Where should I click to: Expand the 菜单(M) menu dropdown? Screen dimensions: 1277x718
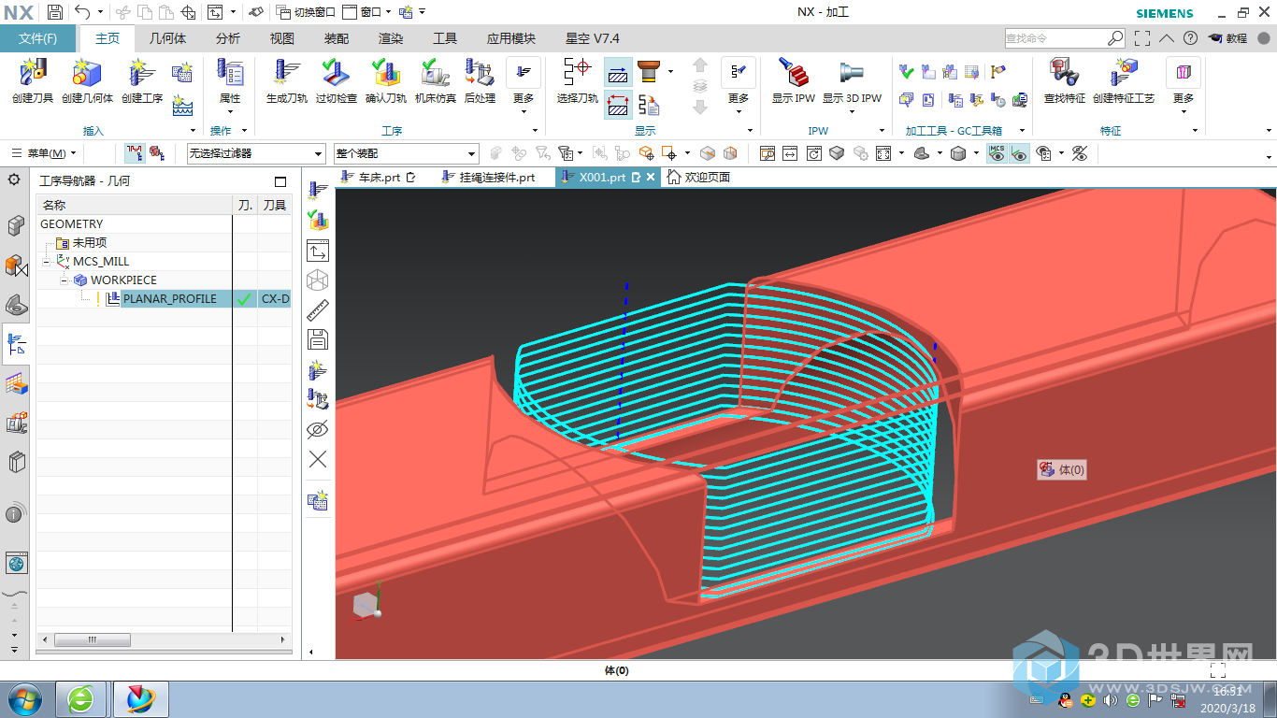click(x=44, y=153)
